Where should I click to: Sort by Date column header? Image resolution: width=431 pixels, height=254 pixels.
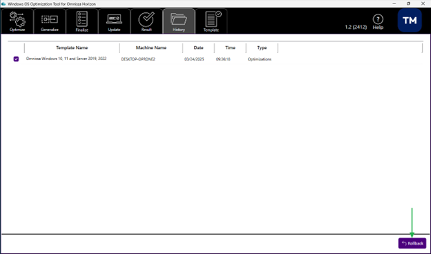[x=198, y=47]
